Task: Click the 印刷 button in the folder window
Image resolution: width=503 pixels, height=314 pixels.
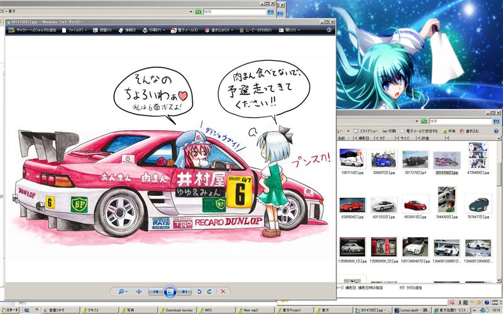Action: click(x=389, y=131)
